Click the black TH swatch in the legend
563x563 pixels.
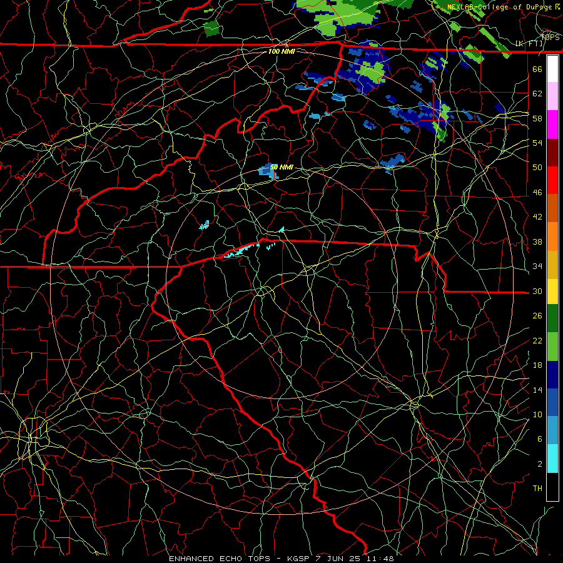click(x=552, y=487)
